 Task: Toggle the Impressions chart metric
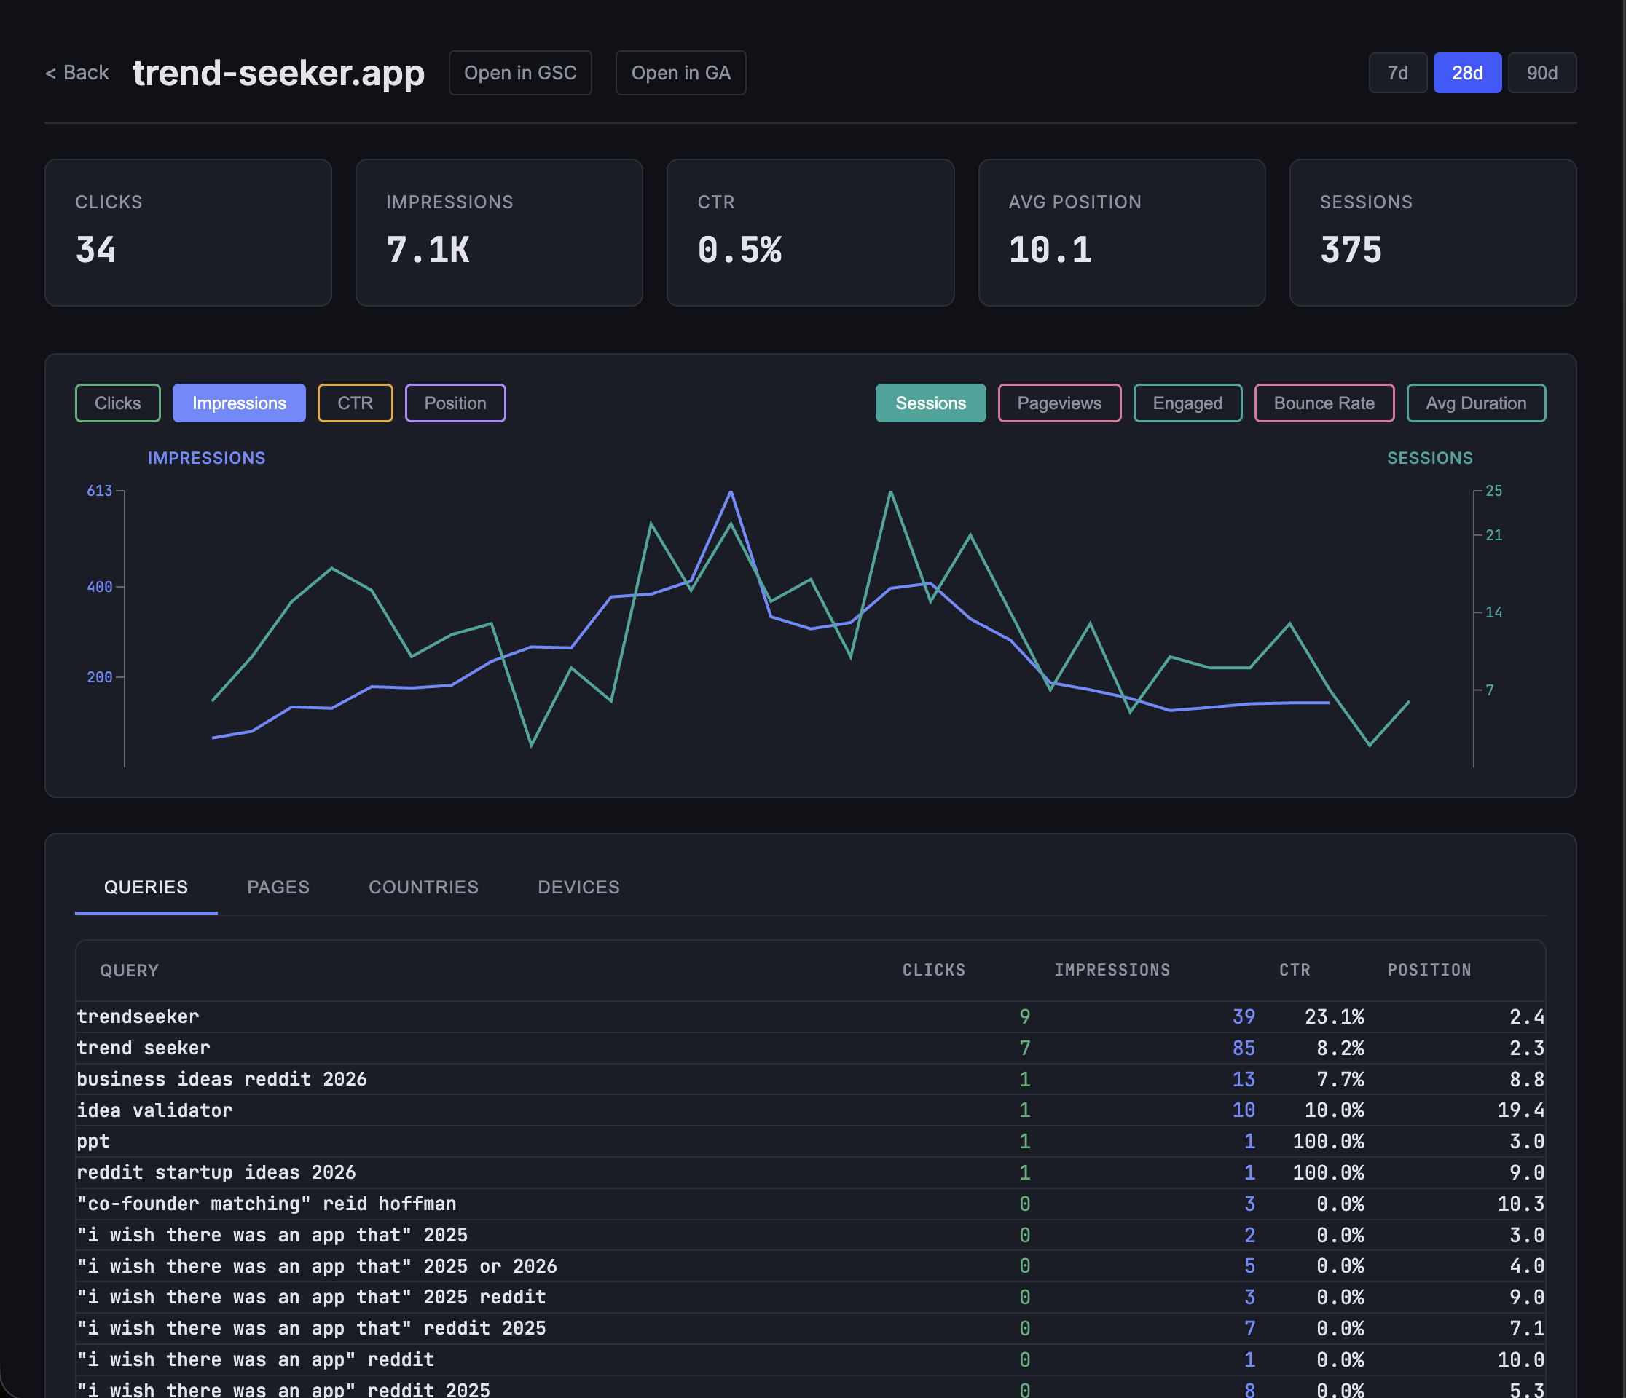coord(238,403)
